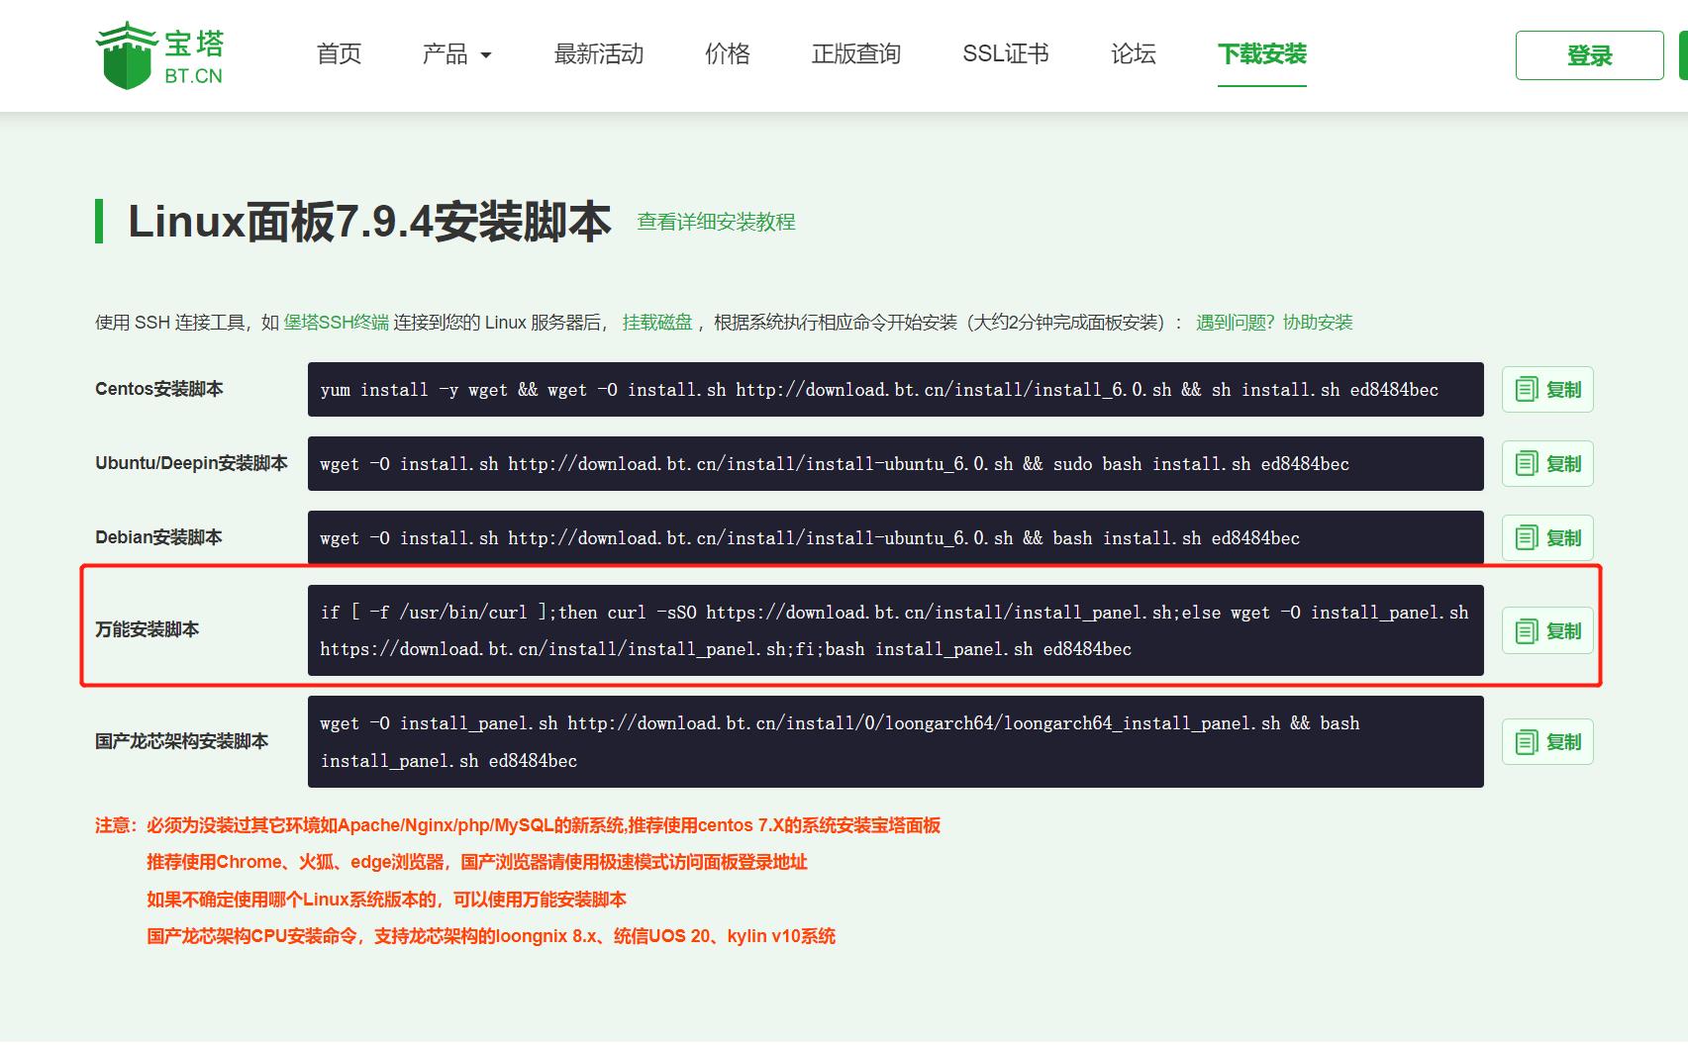
Task: Copy the 国产龙芯架构 install script
Action: (x=1547, y=742)
